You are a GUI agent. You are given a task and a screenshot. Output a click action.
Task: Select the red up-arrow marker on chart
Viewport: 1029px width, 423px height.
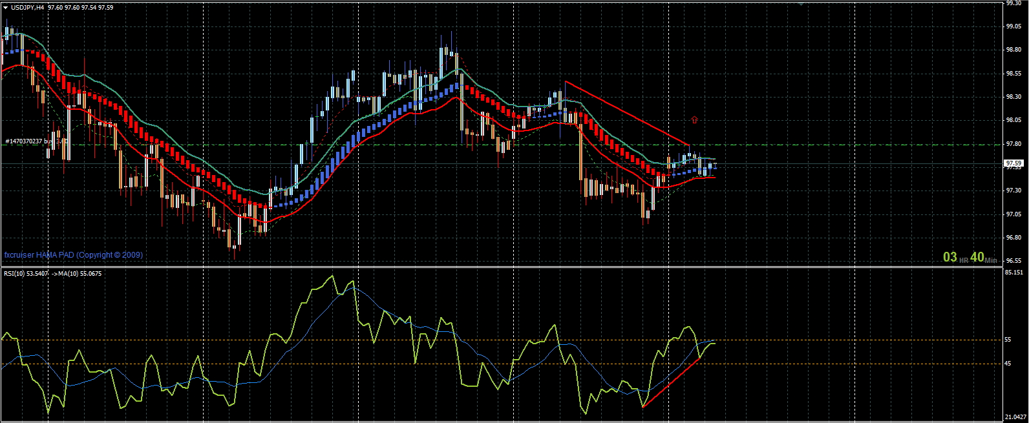[x=694, y=119]
